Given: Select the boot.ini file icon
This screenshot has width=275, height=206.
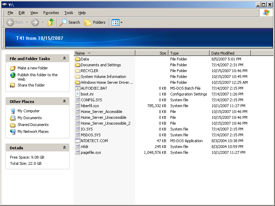Looking at the screenshot, I should (x=78, y=94).
